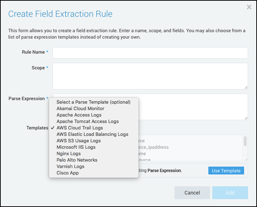Screen dimensions: 257x207
Task: Click the Cancel button
Action: 192,193
